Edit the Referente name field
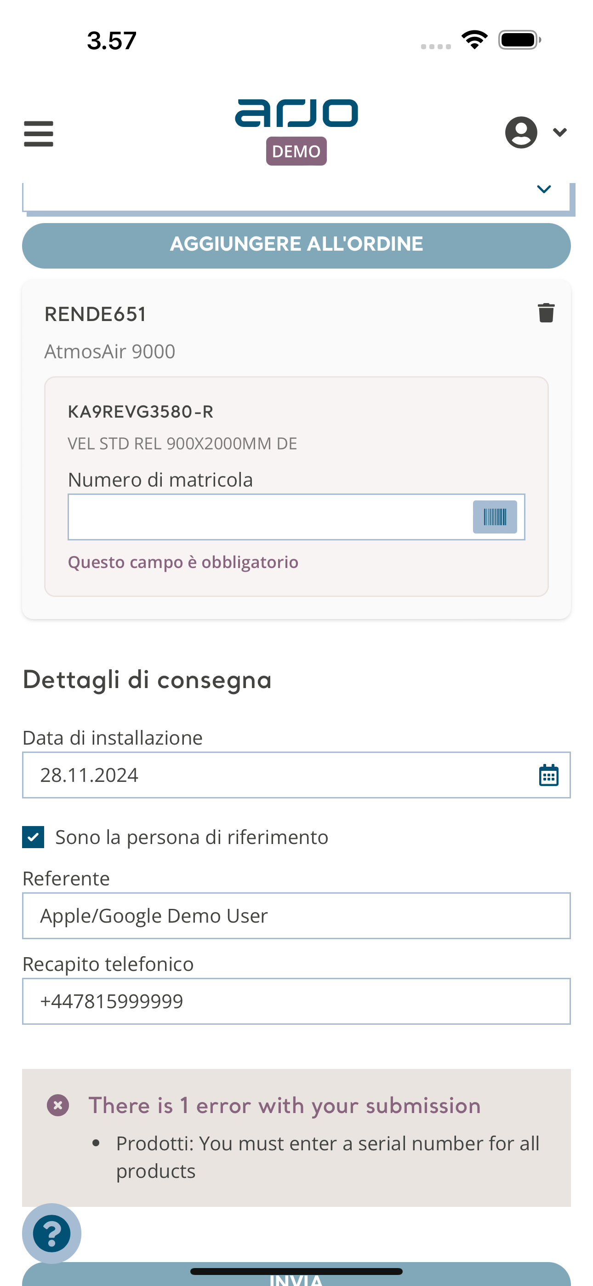Viewport: 593px width, 1286px height. (296, 916)
